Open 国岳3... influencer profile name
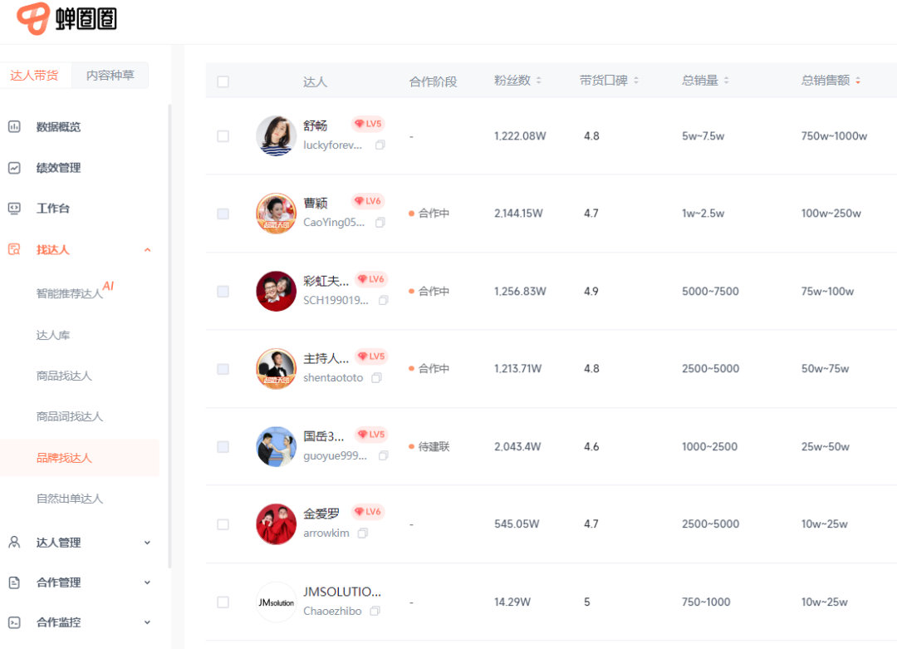The image size is (897, 649). 324,436
